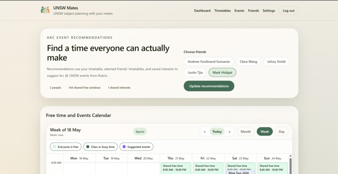Open the Friends page
Image resolution: width=338 pixels, height=174 pixels.
(x=253, y=10)
